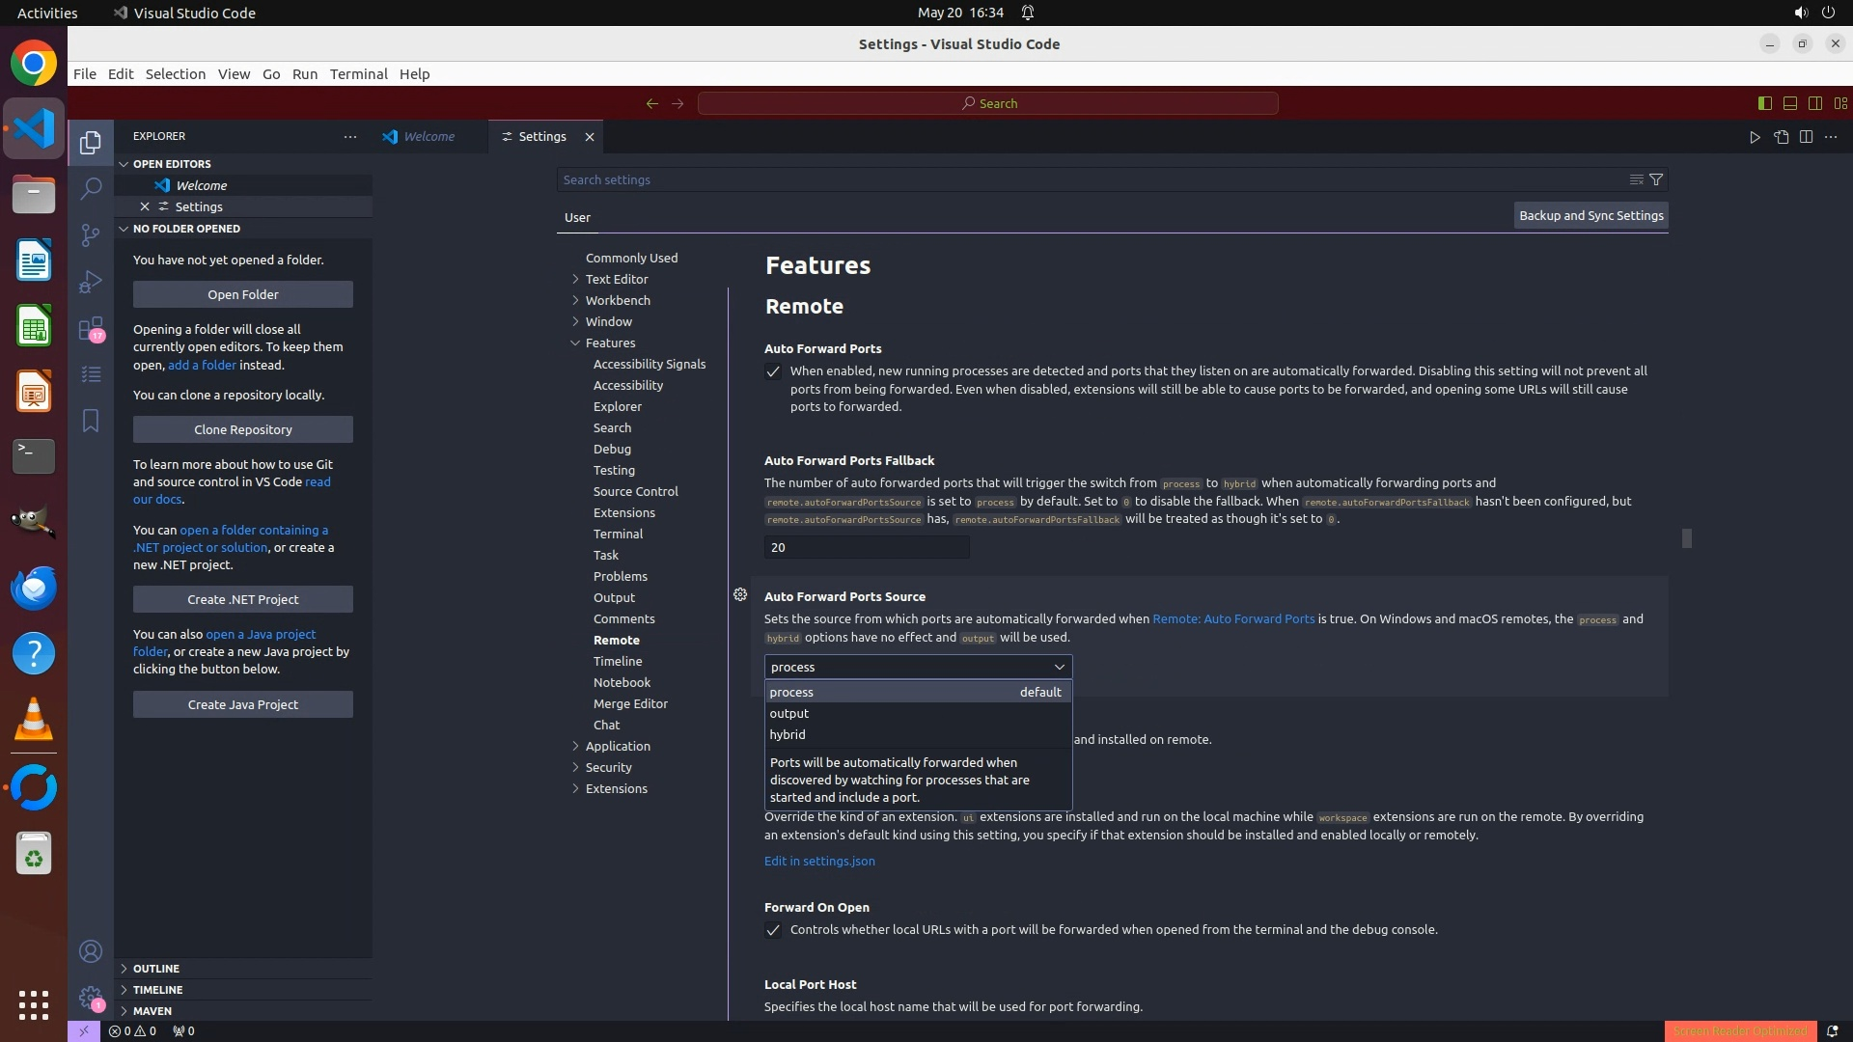Click the Auto Forward Ports Fallback number field
1853x1042 pixels.
coord(866,547)
